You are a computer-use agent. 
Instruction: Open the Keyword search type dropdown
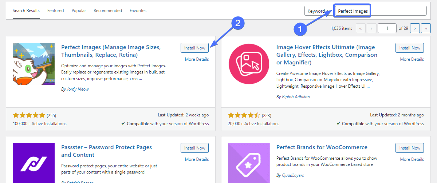pos(318,11)
